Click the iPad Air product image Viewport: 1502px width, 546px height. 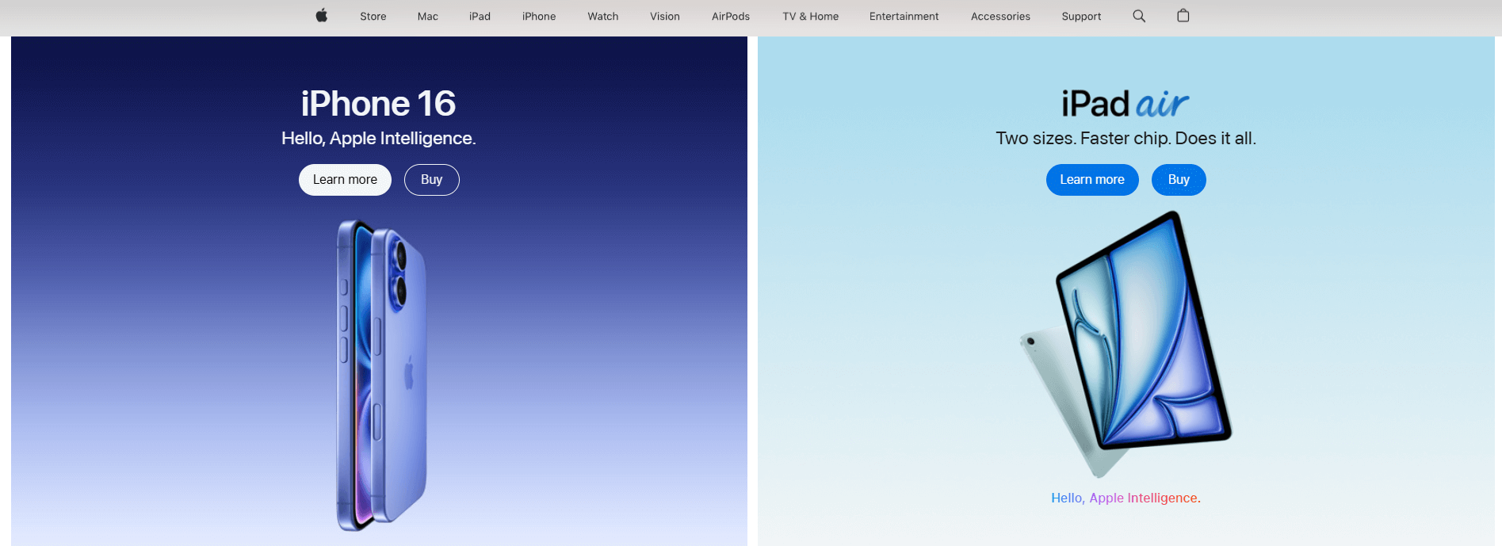click(x=1133, y=341)
